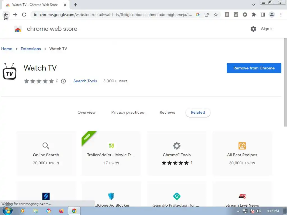
Task: Open the R extension icon in toolbar
Action: pos(227,15)
